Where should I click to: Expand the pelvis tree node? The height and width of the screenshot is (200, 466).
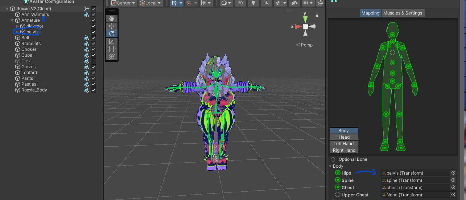(x=17, y=32)
